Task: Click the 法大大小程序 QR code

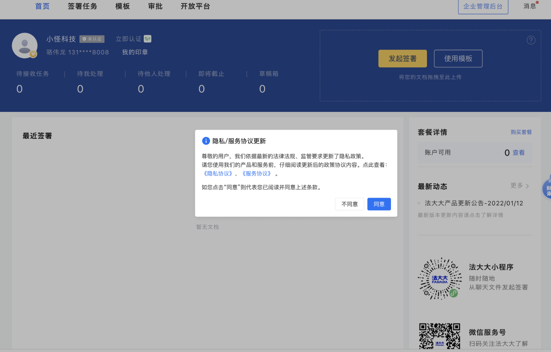Action: (x=439, y=278)
